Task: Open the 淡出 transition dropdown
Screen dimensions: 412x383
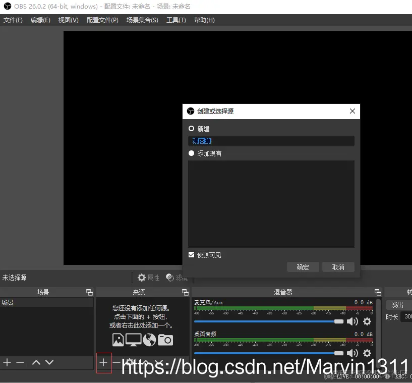Action: pos(399,305)
